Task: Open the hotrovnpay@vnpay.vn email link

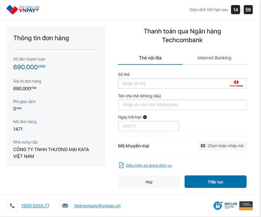Action: point(97,206)
